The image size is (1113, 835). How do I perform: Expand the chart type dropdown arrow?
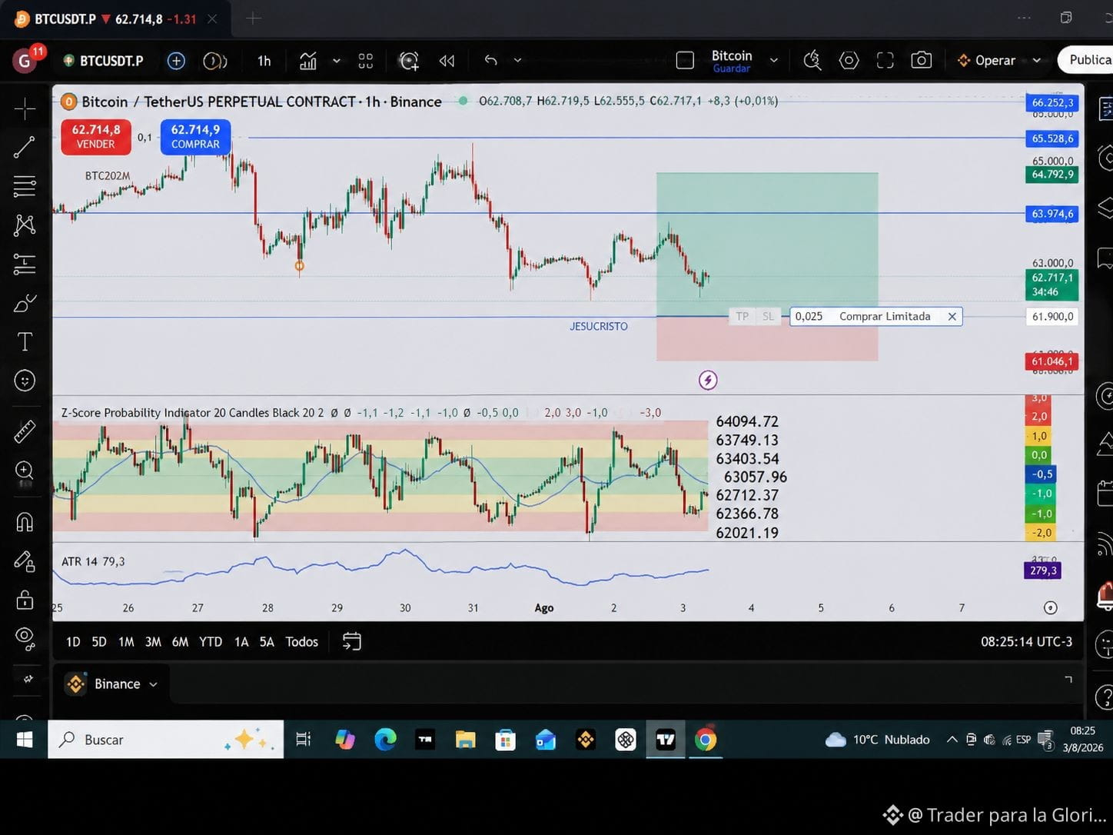coord(337,61)
